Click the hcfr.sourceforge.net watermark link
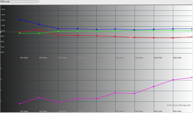This screenshot has height=113, width=193. tap(179, 106)
